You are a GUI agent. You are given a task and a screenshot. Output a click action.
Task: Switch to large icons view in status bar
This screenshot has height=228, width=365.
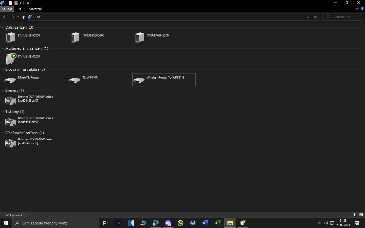[x=361, y=215]
